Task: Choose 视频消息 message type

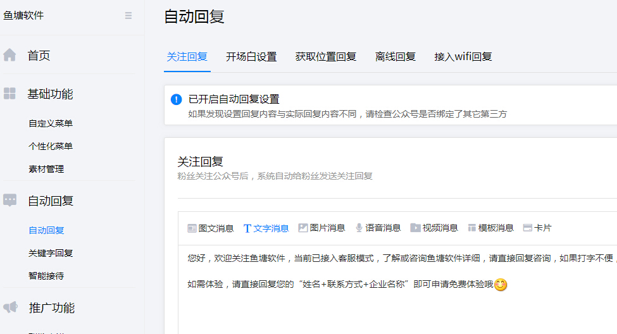Action: (x=440, y=228)
